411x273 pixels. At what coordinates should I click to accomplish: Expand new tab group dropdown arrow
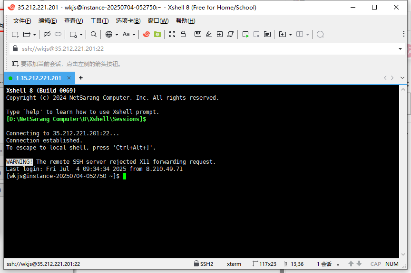[x=291, y=35]
